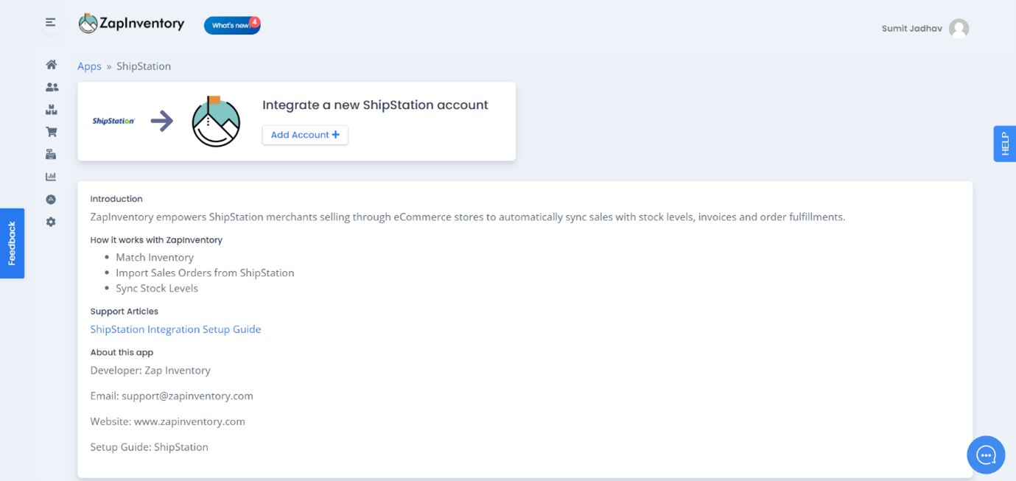Screen dimensions: 1016x481
Task: Open the shopping cart icon in sidebar
Action: pyautogui.click(x=51, y=132)
